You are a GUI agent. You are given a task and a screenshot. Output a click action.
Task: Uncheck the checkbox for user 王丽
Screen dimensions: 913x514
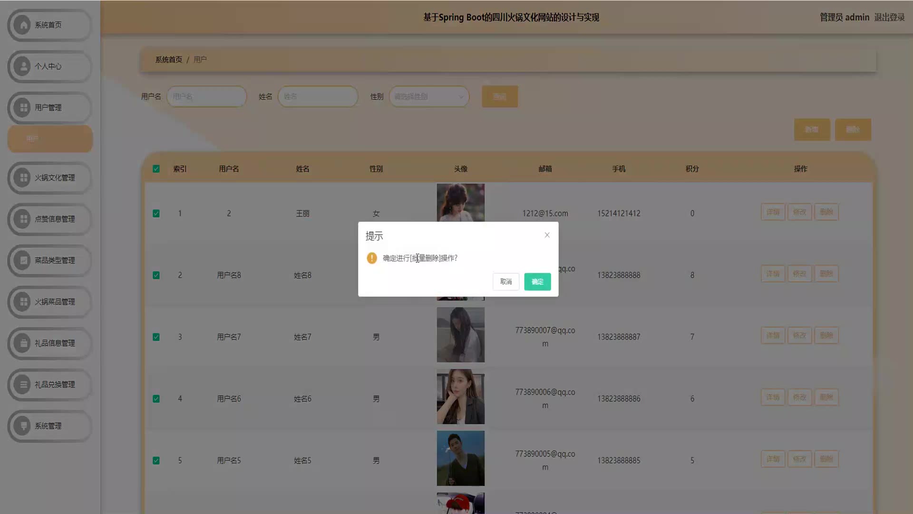156,214
